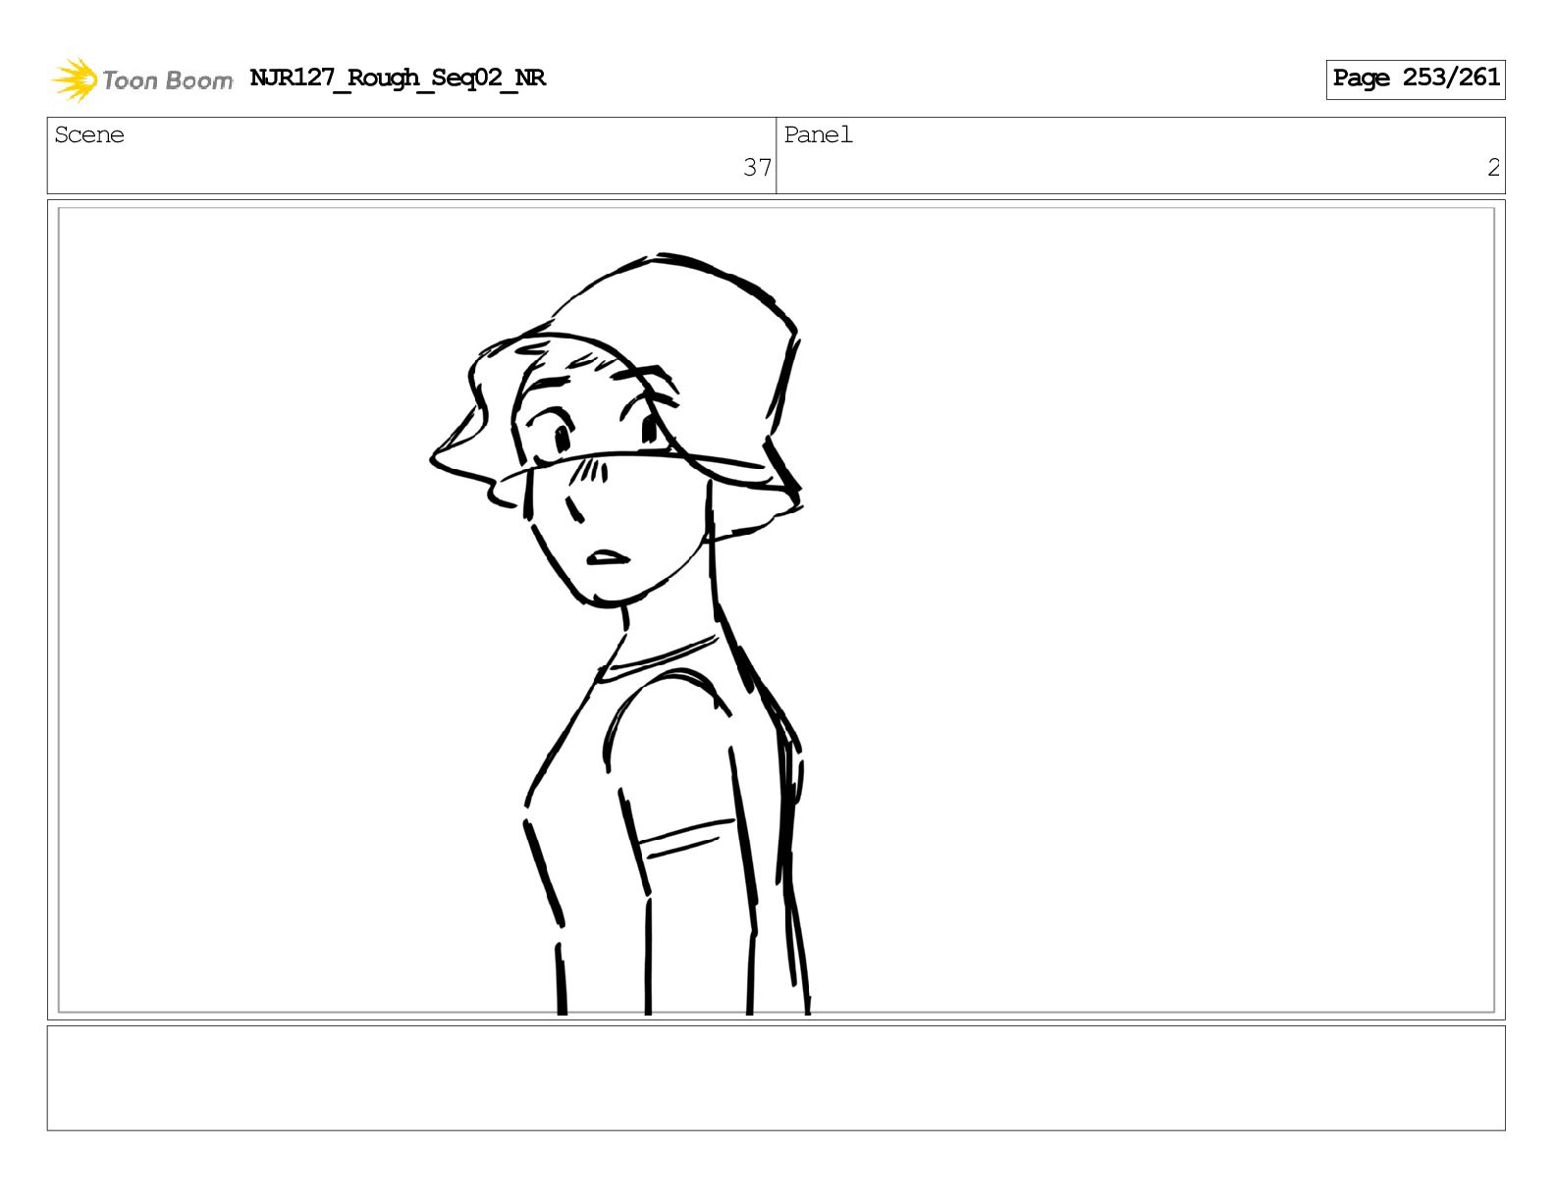Click the Page 253/261 indicator box
This screenshot has height=1201, width=1555.
coord(1416,78)
